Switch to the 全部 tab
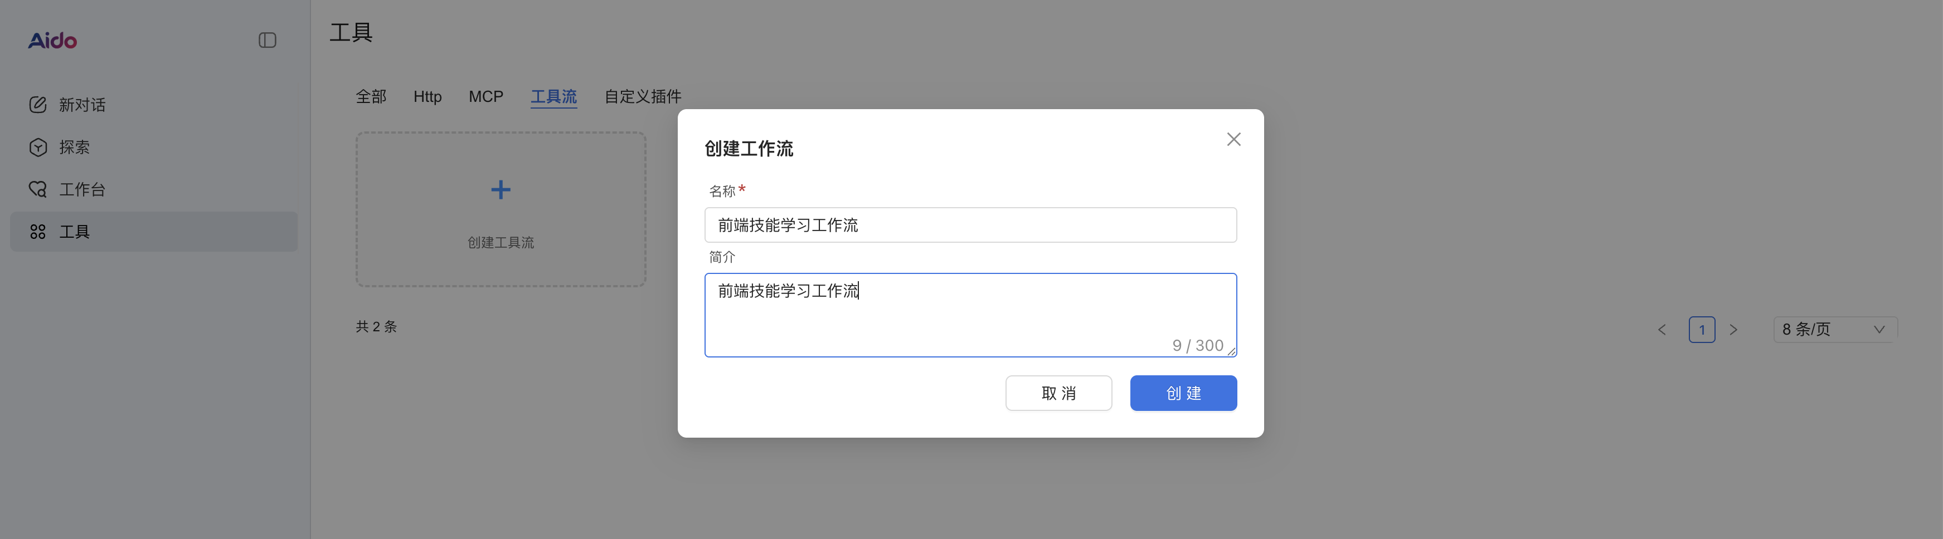This screenshot has height=539, width=1943. [x=370, y=96]
